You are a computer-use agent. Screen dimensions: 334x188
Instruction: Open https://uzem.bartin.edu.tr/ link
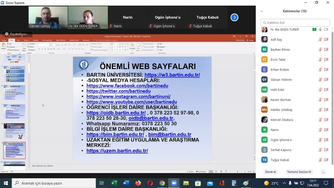[x=117, y=151]
